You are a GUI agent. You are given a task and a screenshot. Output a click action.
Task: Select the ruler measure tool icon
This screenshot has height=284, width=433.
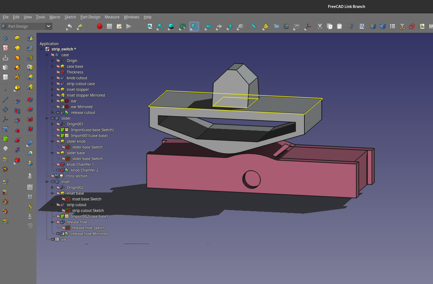[x=254, y=26]
